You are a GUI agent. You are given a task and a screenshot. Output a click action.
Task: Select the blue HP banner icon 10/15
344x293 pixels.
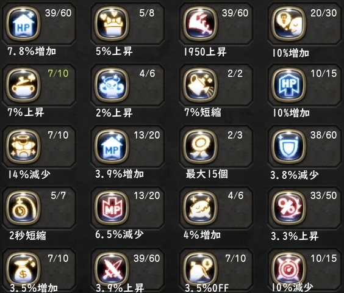tap(288, 85)
